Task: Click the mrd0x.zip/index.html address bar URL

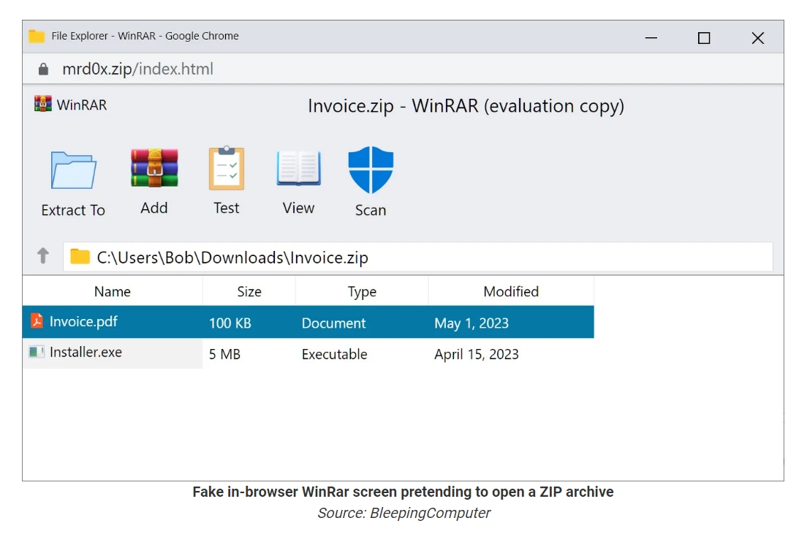Action: click(137, 69)
